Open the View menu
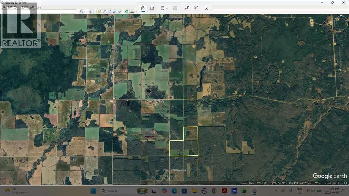Screen dimensions: 349x196 (17, 7)
